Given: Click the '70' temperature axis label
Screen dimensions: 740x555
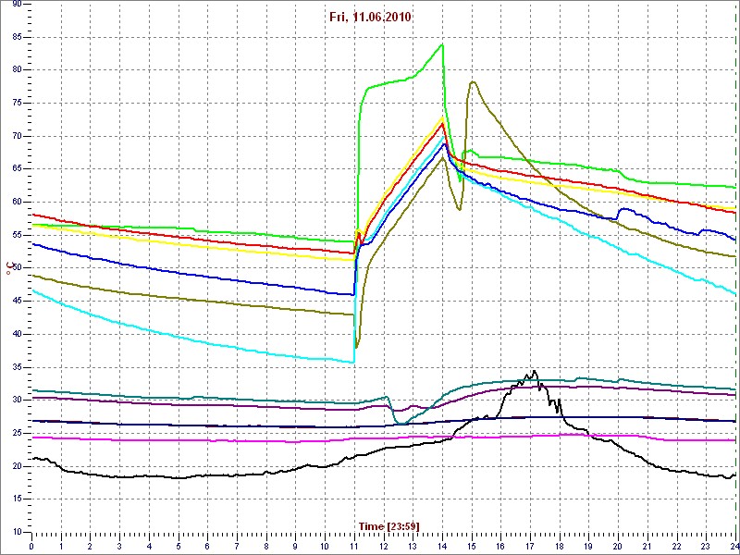Looking at the screenshot, I should [x=16, y=136].
